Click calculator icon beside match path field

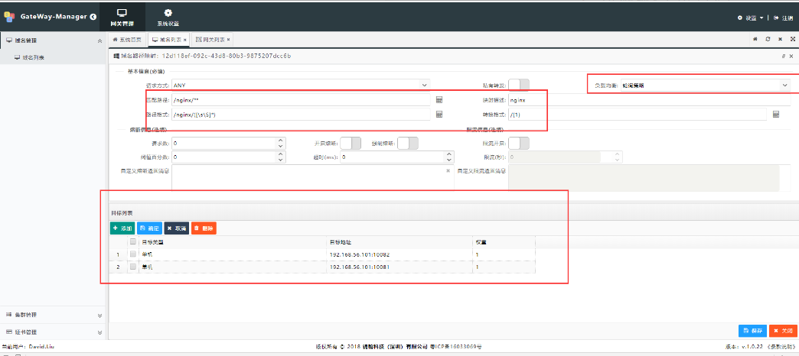(439, 100)
